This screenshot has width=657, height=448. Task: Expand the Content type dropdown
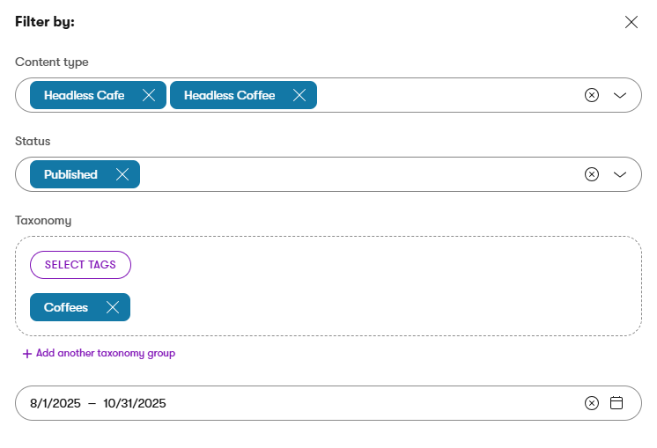coord(620,95)
